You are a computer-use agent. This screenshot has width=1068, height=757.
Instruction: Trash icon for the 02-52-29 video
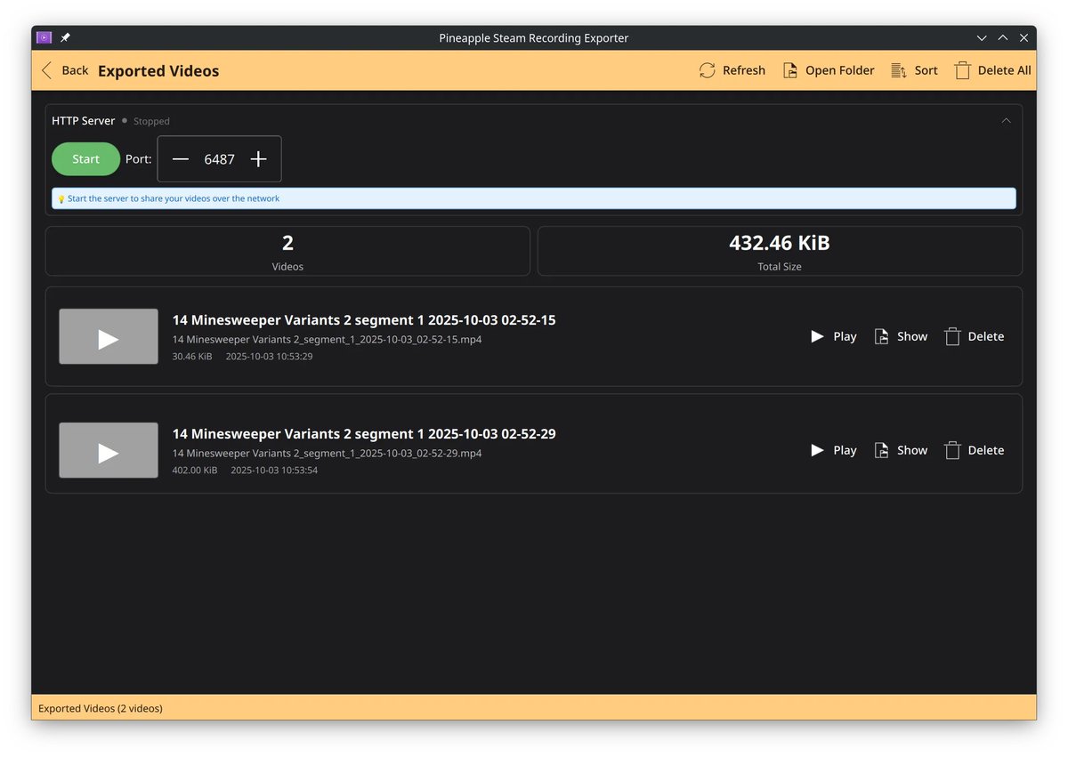pos(952,450)
